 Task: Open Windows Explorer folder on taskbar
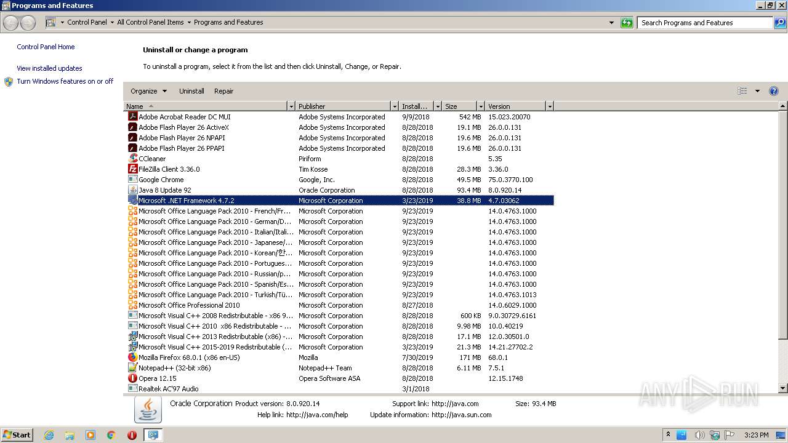point(70,435)
